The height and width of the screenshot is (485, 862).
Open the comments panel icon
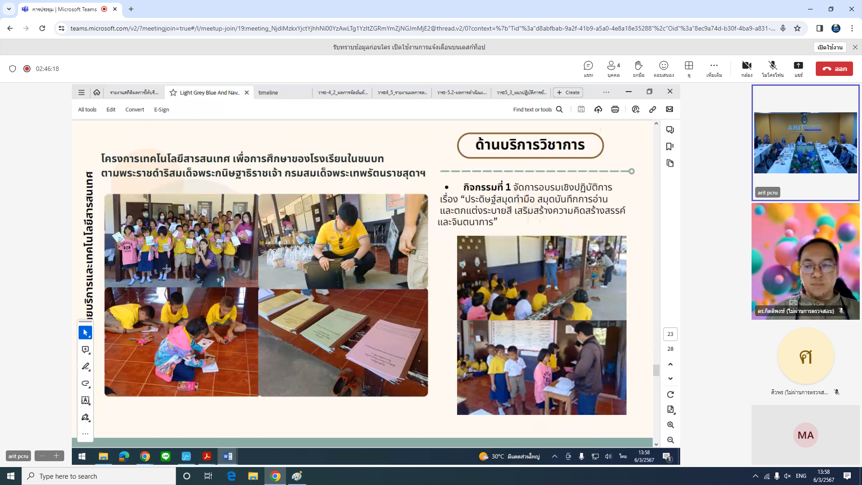pyautogui.click(x=670, y=130)
